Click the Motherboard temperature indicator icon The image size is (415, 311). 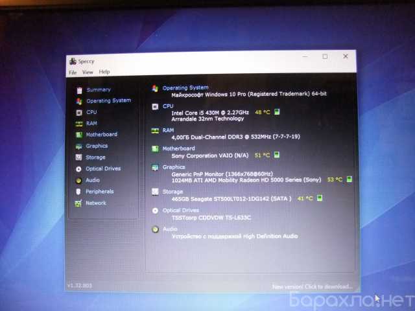277,154
